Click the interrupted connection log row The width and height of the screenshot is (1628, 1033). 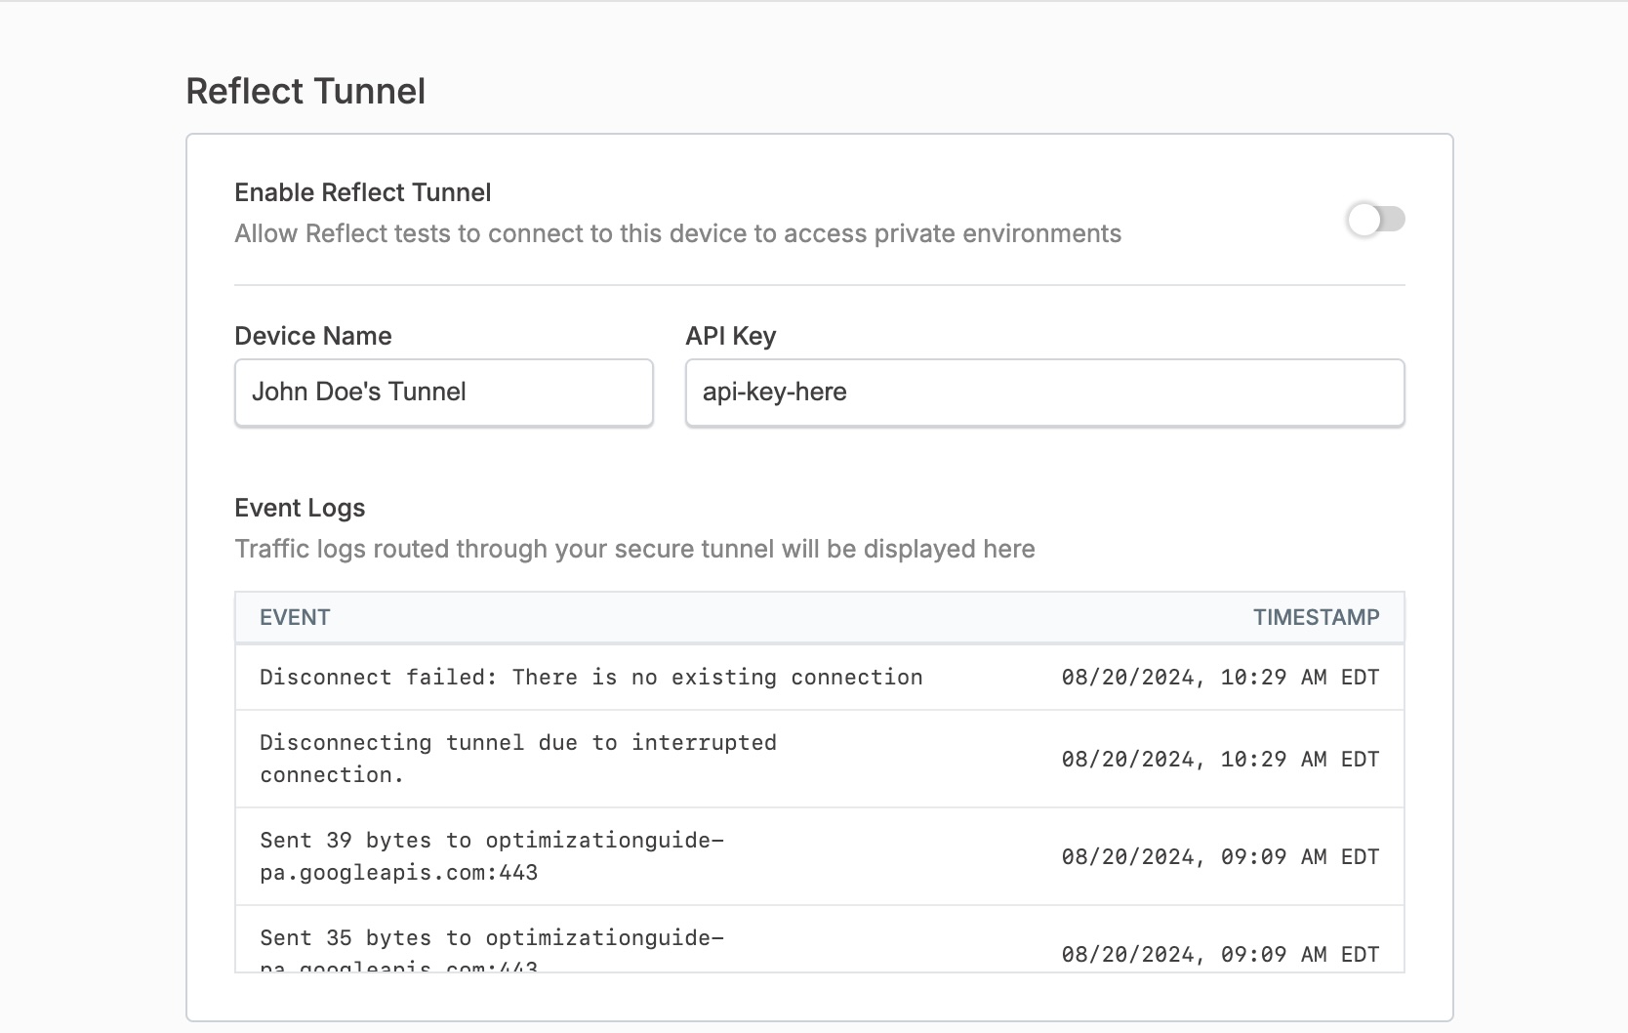[517, 759]
